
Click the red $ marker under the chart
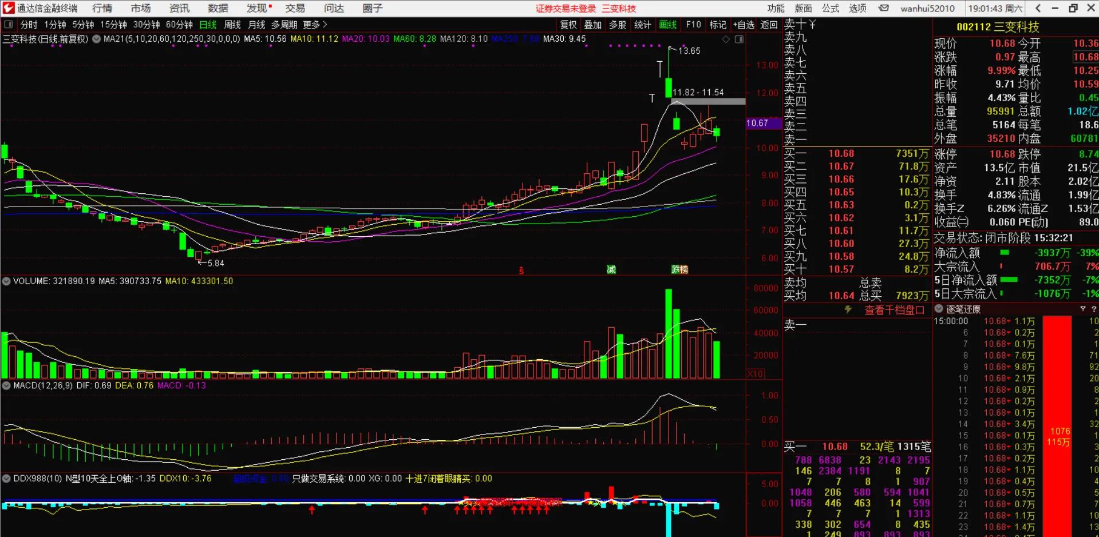pos(521,271)
